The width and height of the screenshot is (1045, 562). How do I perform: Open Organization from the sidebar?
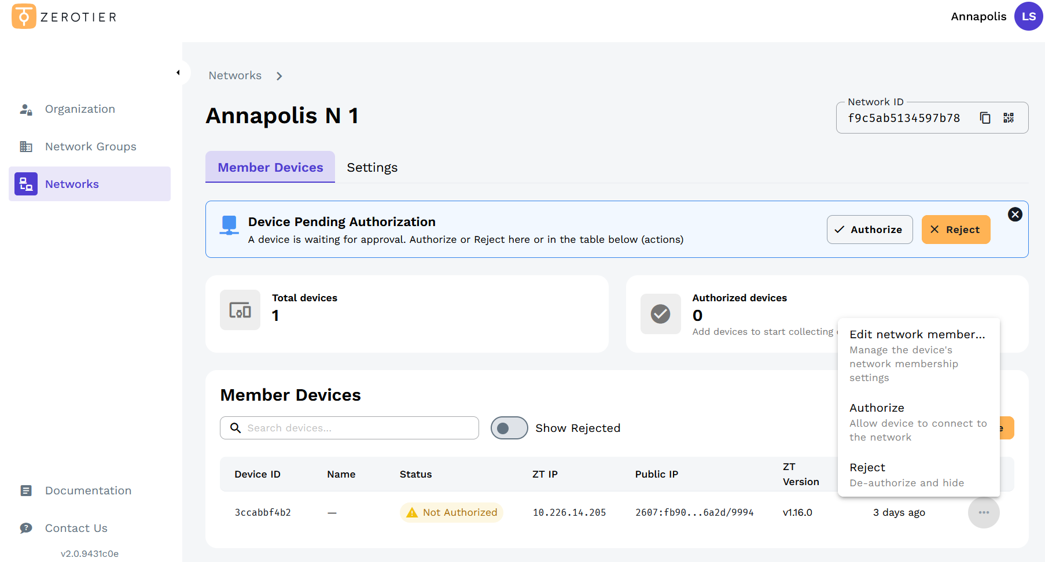pos(80,109)
